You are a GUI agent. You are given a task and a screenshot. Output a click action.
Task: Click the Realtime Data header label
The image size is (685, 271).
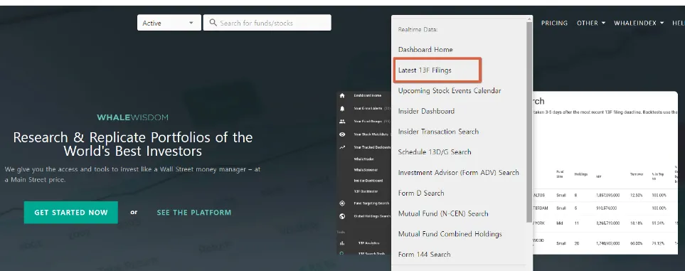click(418, 29)
